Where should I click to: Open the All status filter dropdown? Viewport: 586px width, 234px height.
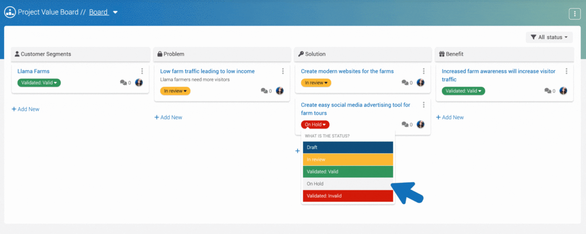549,37
